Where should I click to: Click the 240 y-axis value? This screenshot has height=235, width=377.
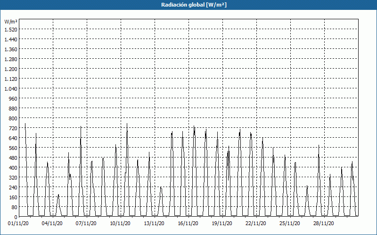13,187
